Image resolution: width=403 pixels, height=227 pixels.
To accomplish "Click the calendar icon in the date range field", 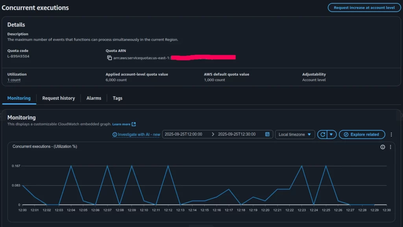I will coord(267,134).
